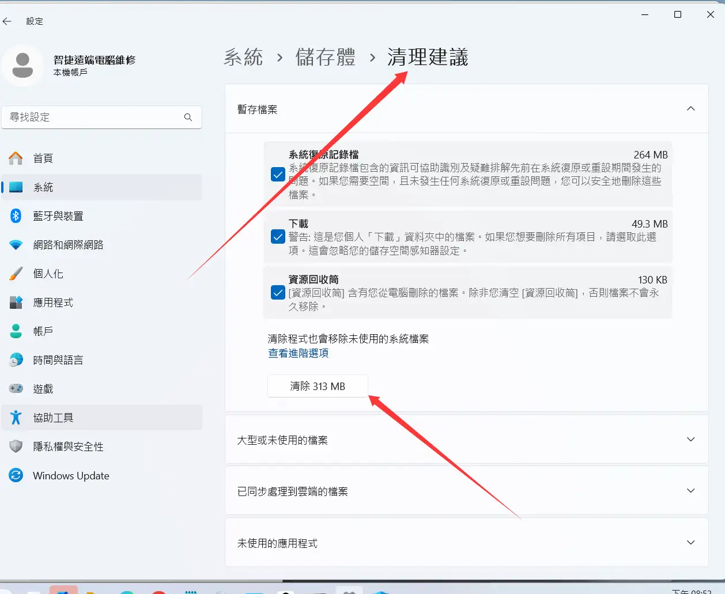Open 個人化 via its paintbrush icon

click(16, 274)
